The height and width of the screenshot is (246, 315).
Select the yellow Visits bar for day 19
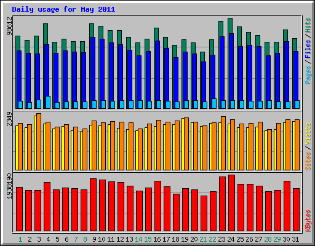(183, 144)
